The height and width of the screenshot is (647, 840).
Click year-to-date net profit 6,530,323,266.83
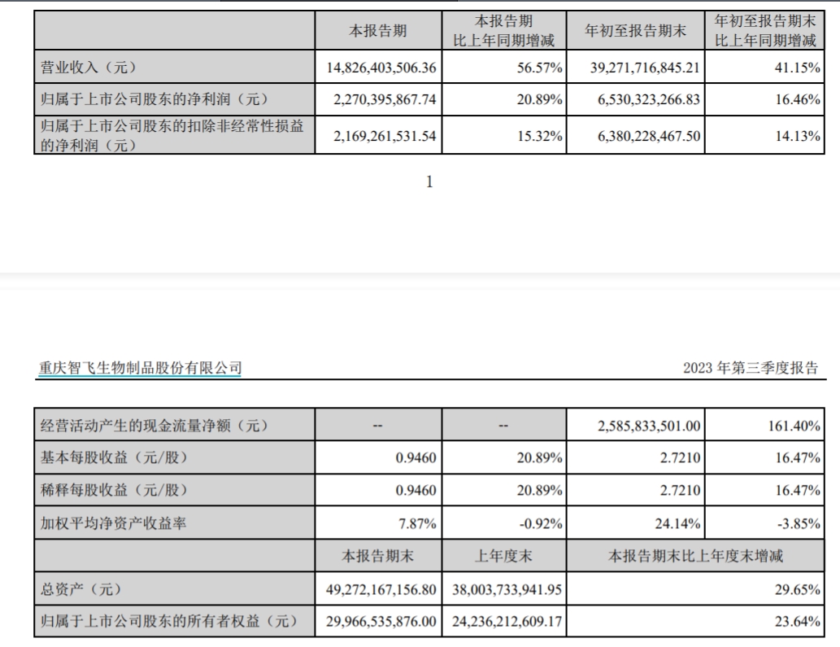(649, 99)
